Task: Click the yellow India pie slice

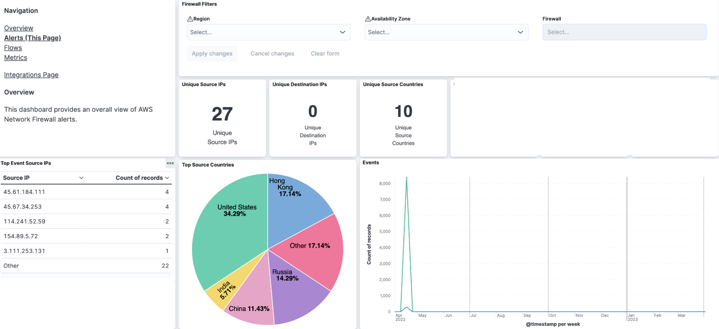Action: 223,292
